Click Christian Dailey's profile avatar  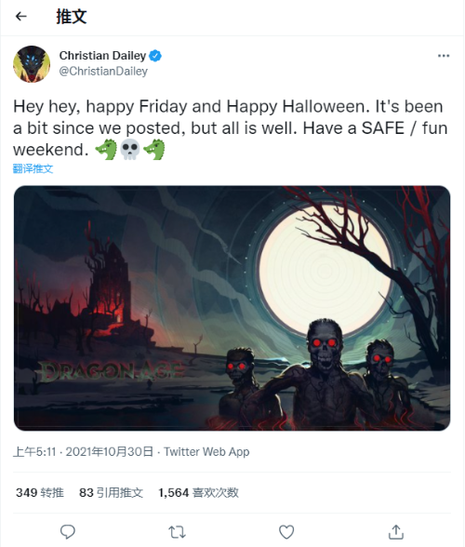click(32, 64)
